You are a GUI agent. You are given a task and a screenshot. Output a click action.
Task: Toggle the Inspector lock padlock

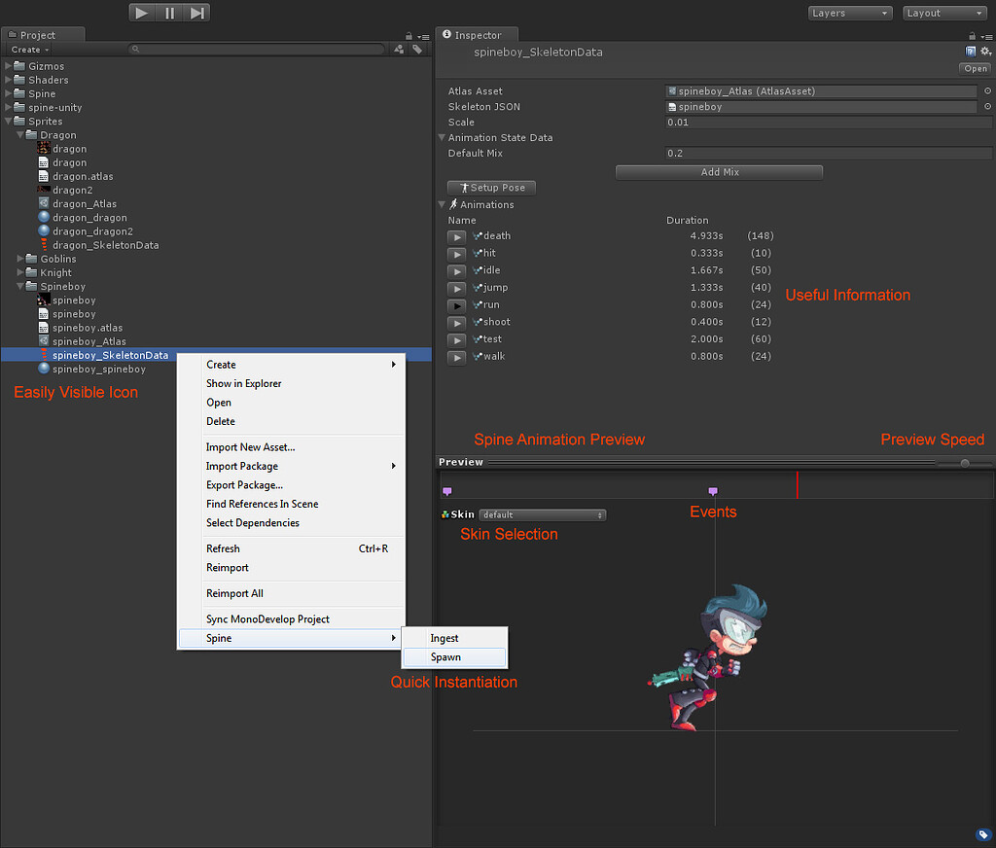pos(971,34)
